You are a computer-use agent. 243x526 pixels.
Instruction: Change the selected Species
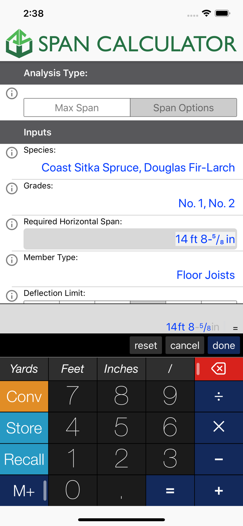pos(138,168)
